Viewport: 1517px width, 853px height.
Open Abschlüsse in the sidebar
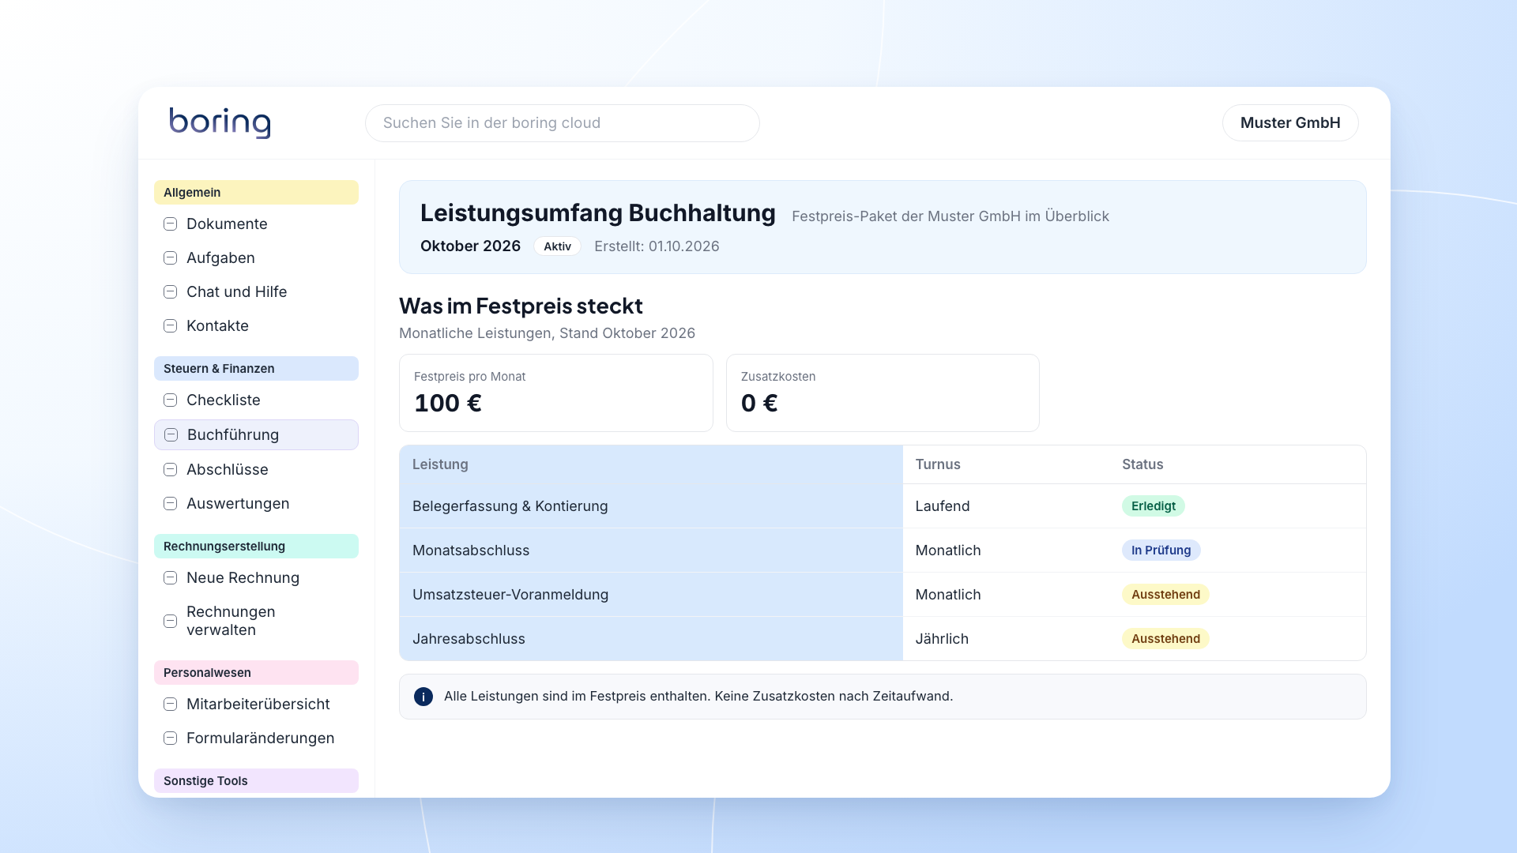256,470
